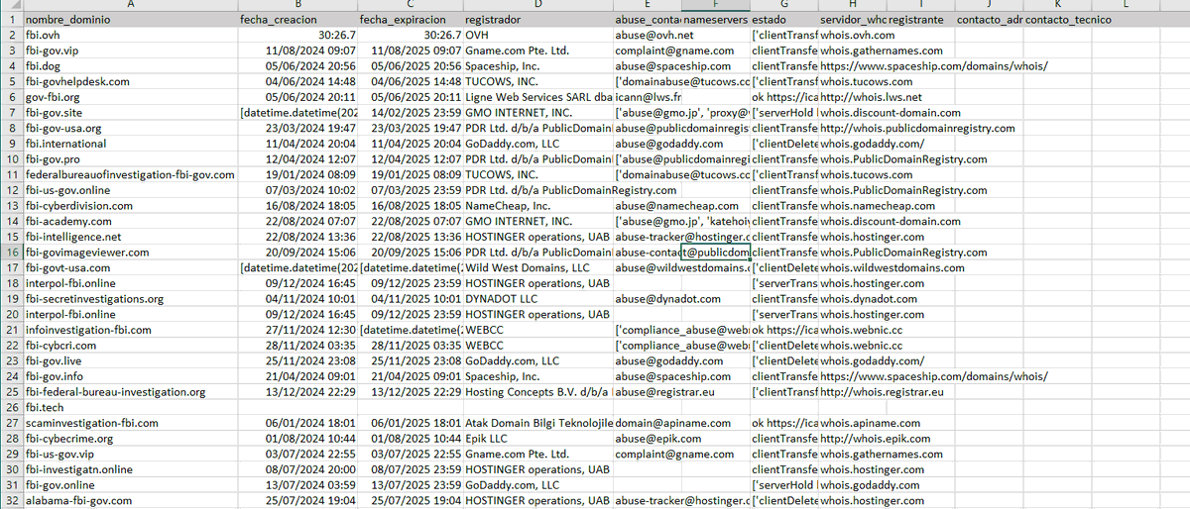The image size is (1190, 509).
Task: Click the fbi-govhelpdesk.com cell
Action: 130,81
